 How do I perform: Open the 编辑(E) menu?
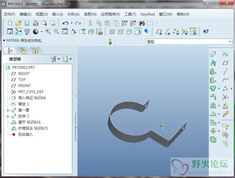pos(25,14)
